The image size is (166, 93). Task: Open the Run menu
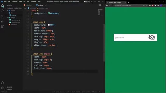[28, 2]
